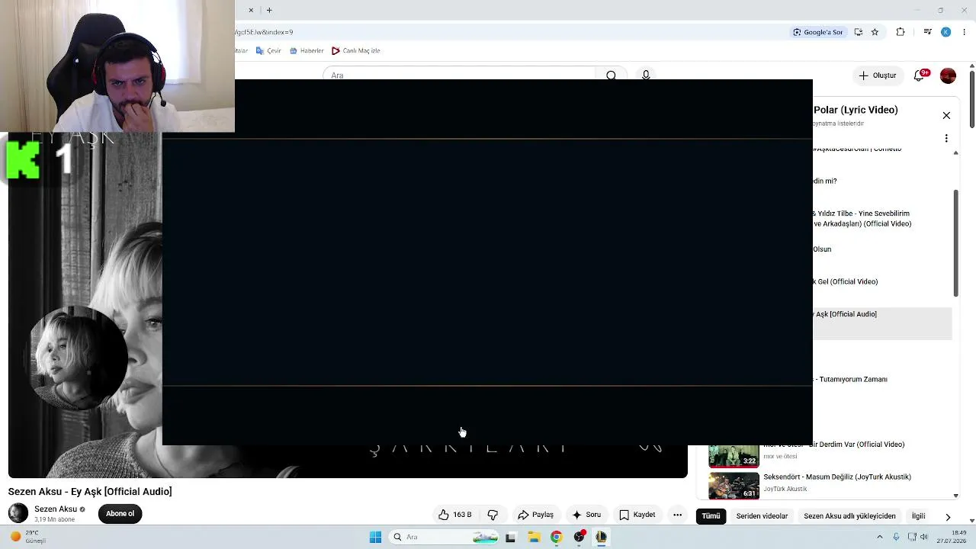Image resolution: width=976 pixels, height=549 pixels.
Task: Show more filter chips with right arrow
Action: [x=948, y=516]
